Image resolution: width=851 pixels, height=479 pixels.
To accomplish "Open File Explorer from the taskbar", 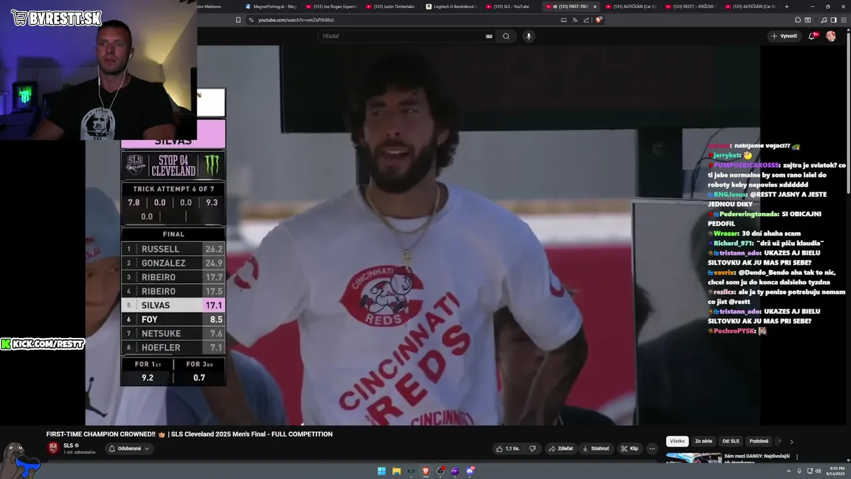I will tap(396, 471).
